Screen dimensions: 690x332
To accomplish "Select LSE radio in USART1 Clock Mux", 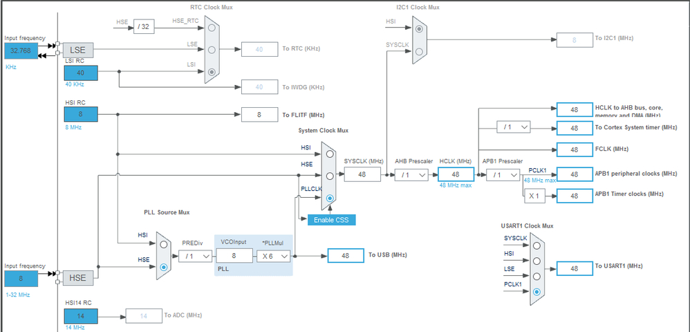I will 537,277.
